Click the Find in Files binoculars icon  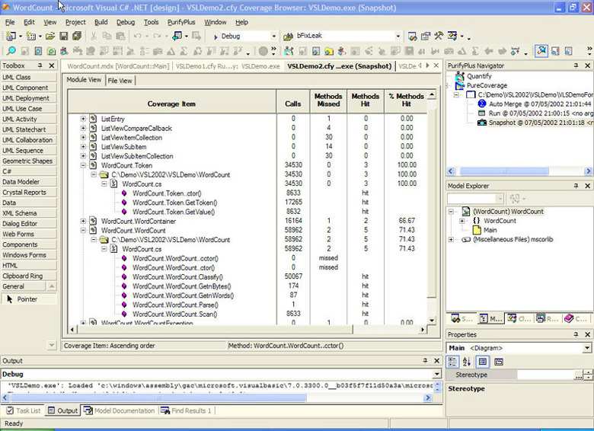click(289, 37)
